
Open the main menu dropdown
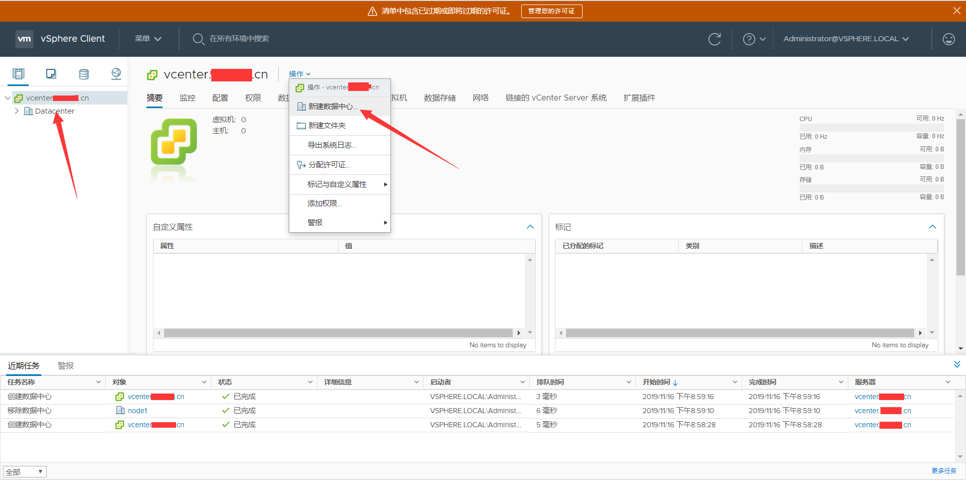click(x=148, y=39)
